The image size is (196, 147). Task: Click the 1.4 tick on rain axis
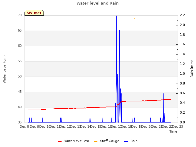[182, 54]
